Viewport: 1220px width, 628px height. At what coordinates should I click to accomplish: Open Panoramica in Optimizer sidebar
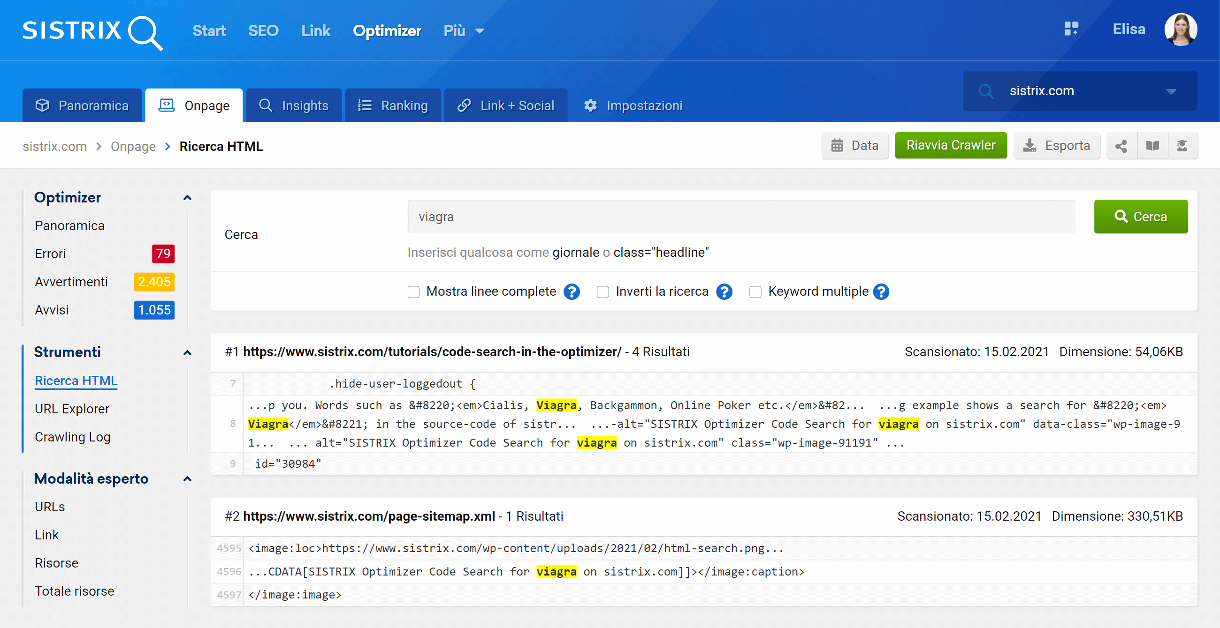tap(69, 226)
